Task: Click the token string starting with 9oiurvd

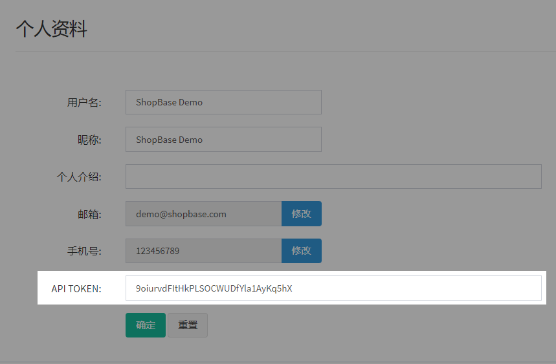Action: [214, 288]
